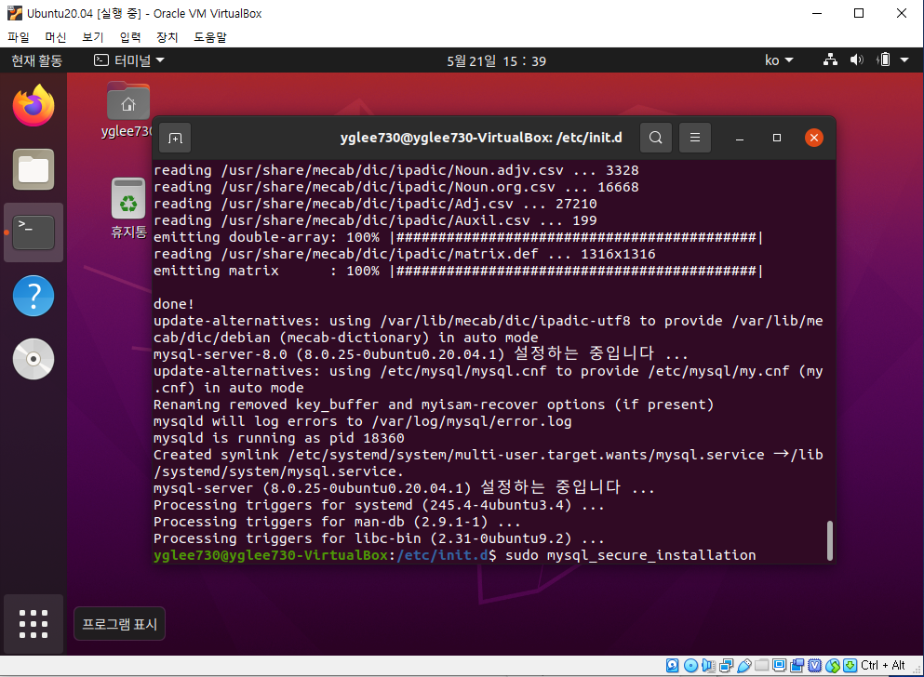Open VirtualBox shared folders indicator

click(761, 665)
